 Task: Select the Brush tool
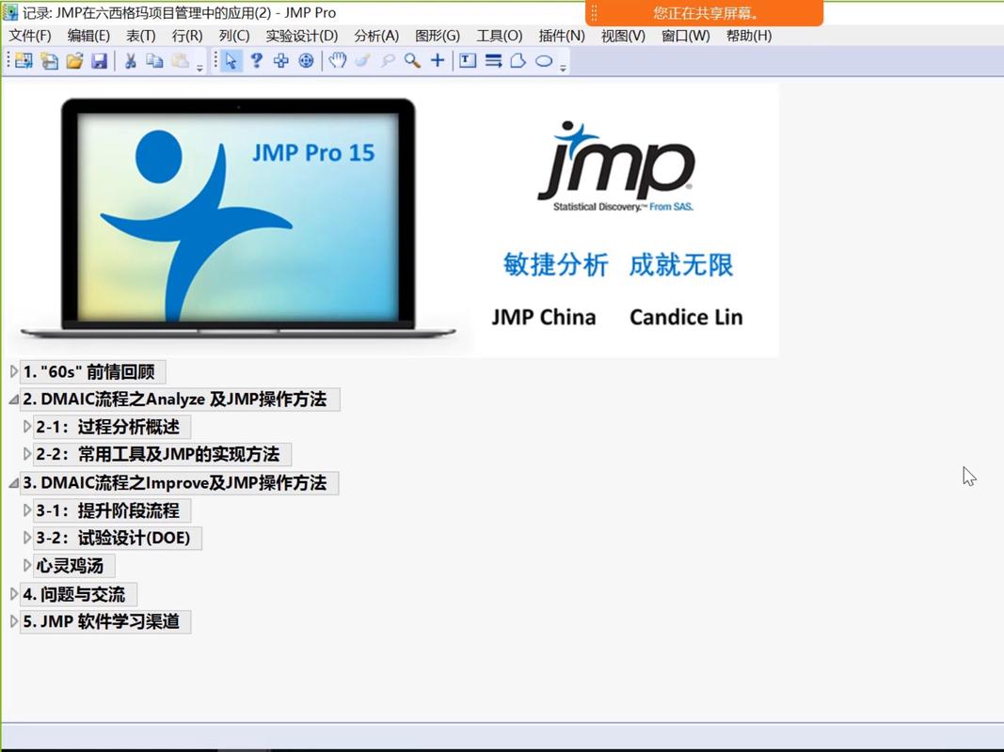(362, 61)
